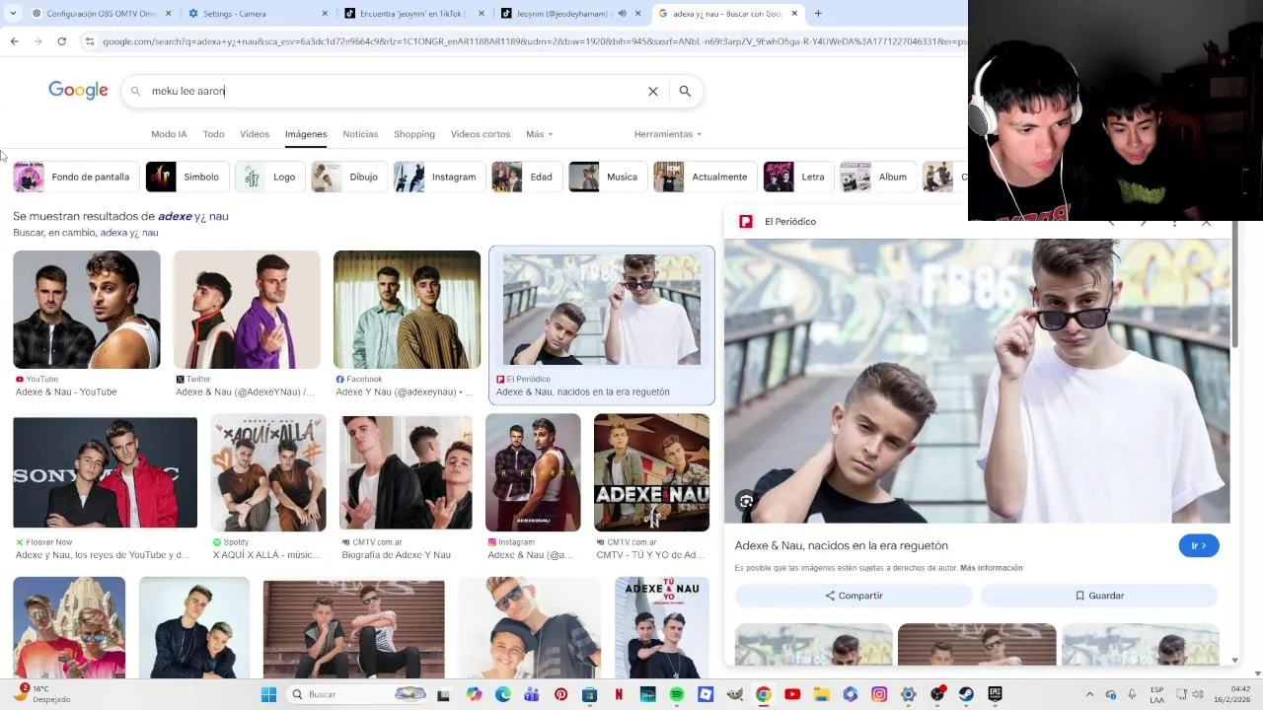Select the Símbolo filter chip

point(186,177)
